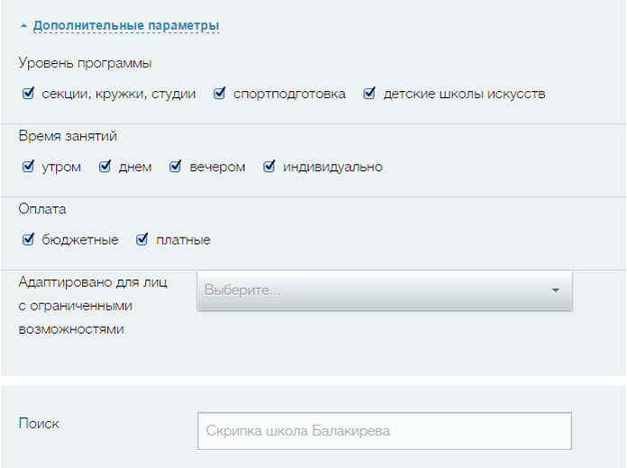Focus the Поиск search input field
The height and width of the screenshot is (468, 627).
tap(384, 431)
